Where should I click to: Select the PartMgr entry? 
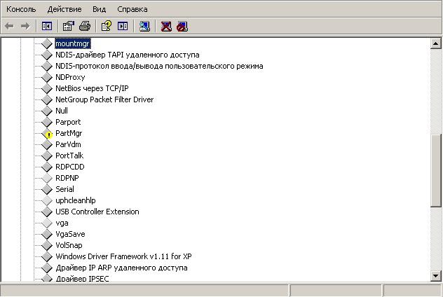point(69,133)
